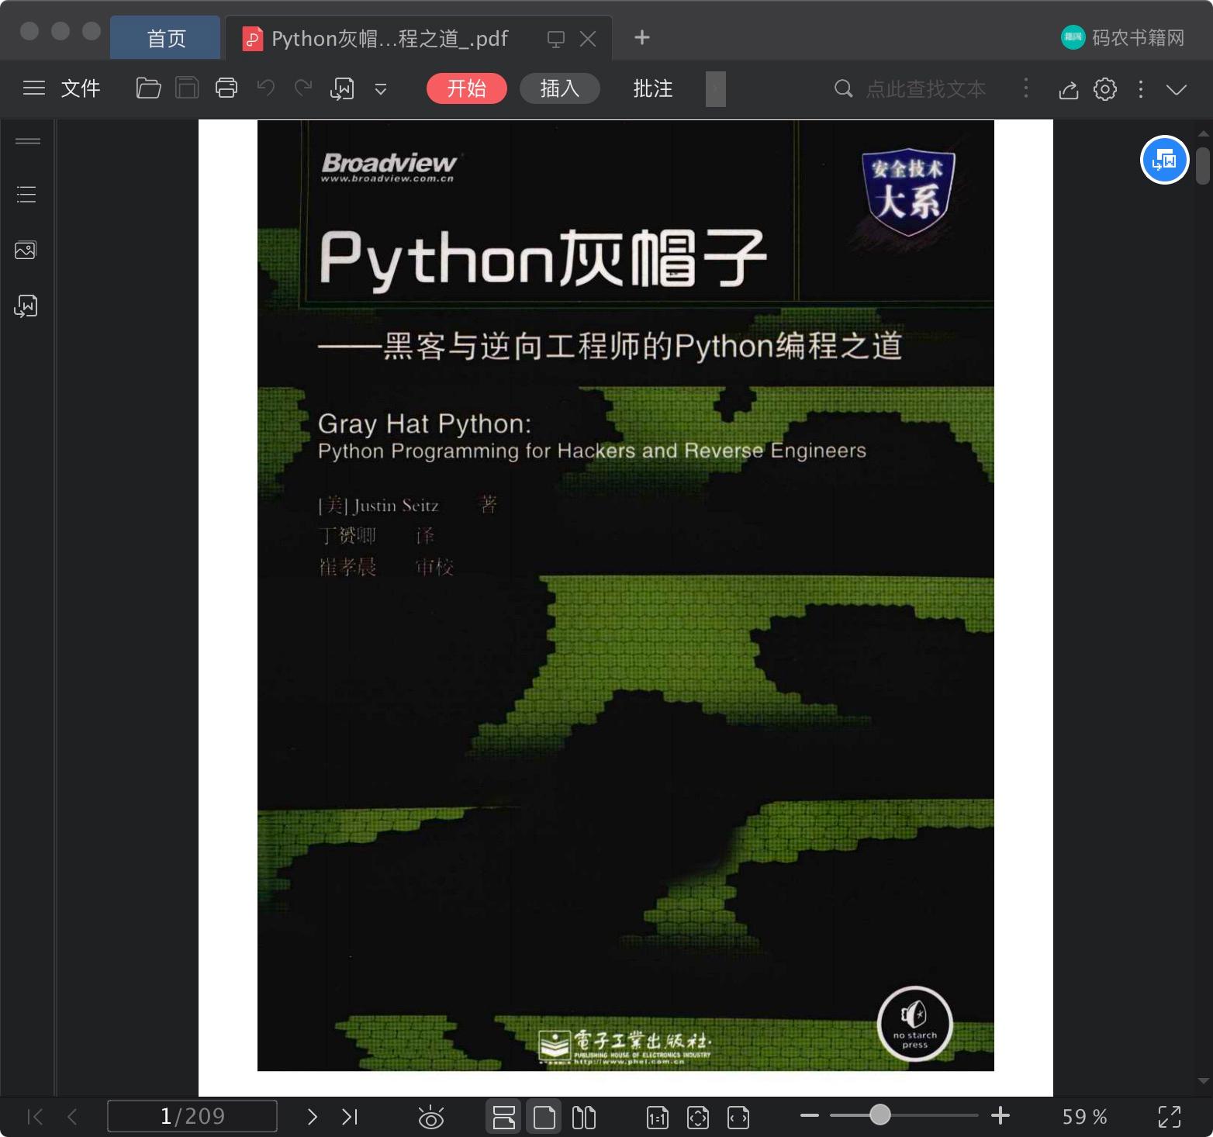
Task: Enable continuous scroll view mode
Action: (504, 1117)
